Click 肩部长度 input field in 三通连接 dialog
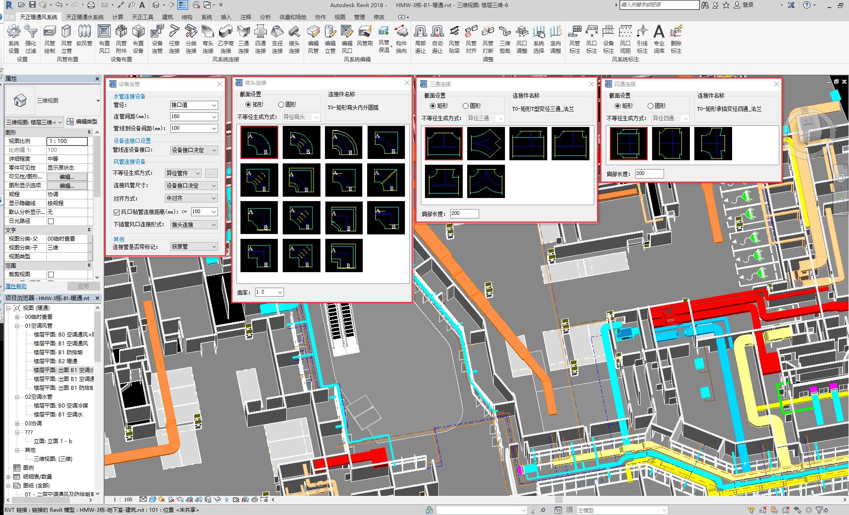849x515 pixels. pyautogui.click(x=464, y=214)
